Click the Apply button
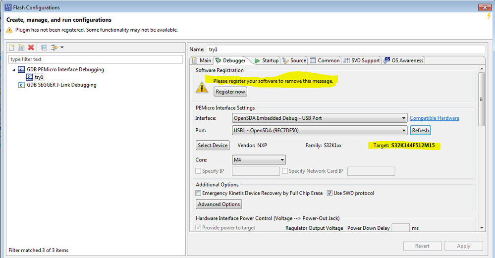Viewport: 495px width, 258px height. (464, 246)
